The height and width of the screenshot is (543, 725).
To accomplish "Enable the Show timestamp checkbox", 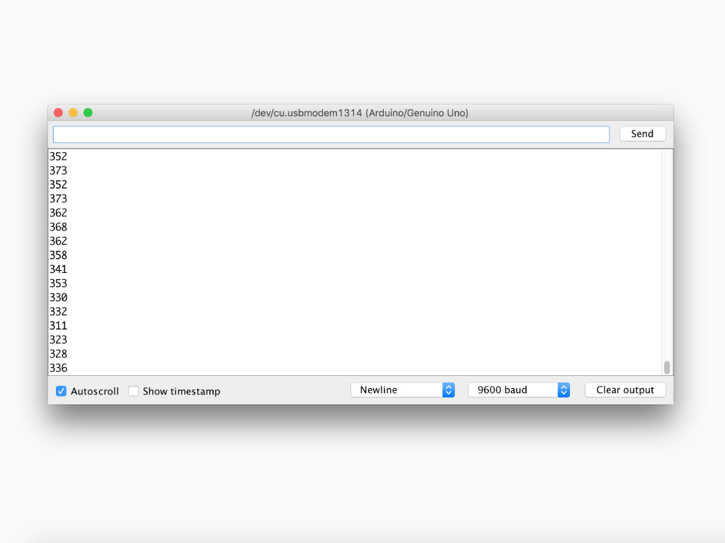I will tap(134, 391).
